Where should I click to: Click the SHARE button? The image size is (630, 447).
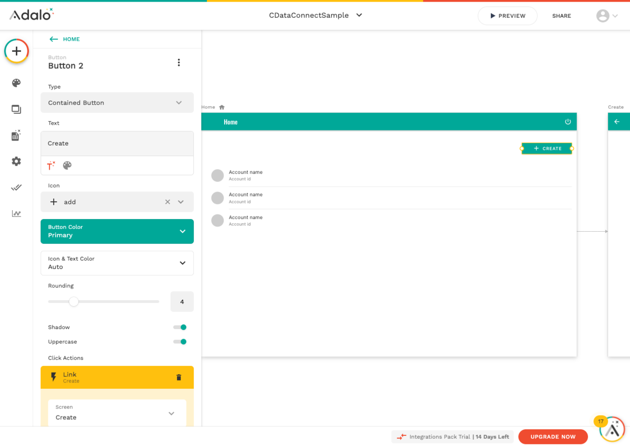pos(561,16)
